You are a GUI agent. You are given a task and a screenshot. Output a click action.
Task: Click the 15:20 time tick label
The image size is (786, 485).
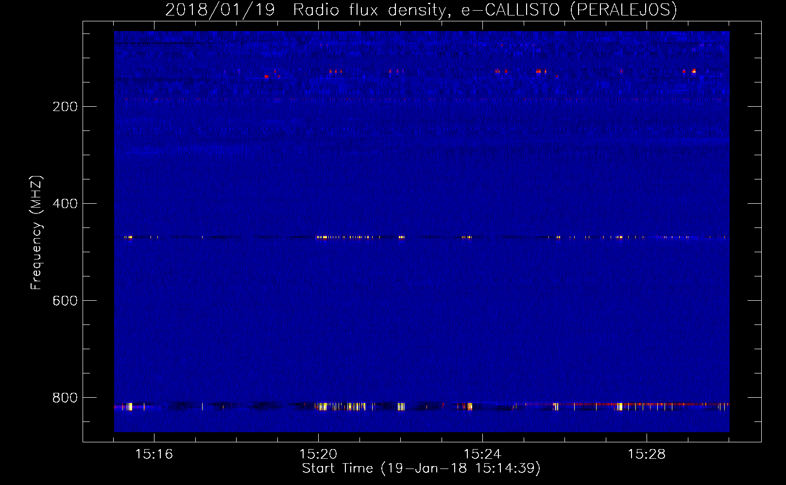pos(318,454)
